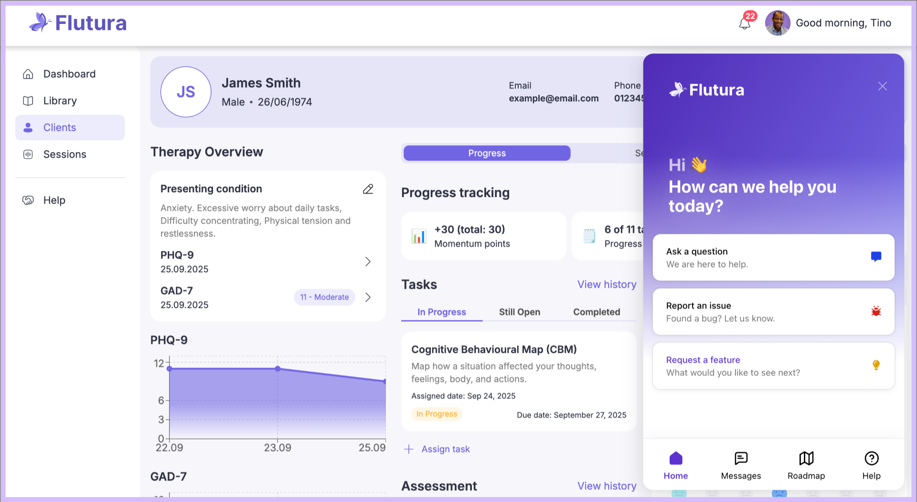Click the Tino profile avatar
The height and width of the screenshot is (502, 917).
pos(778,23)
